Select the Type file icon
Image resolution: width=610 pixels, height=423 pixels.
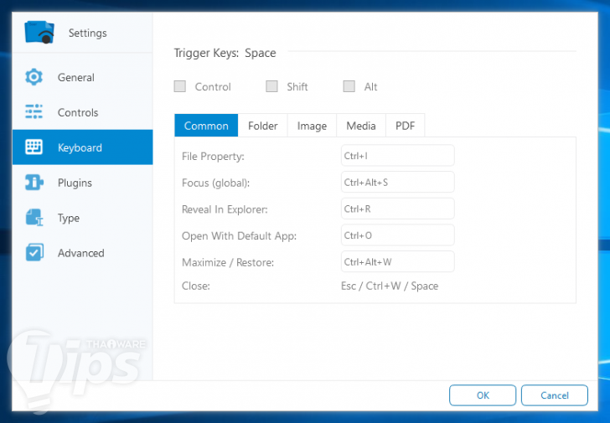coord(34,218)
